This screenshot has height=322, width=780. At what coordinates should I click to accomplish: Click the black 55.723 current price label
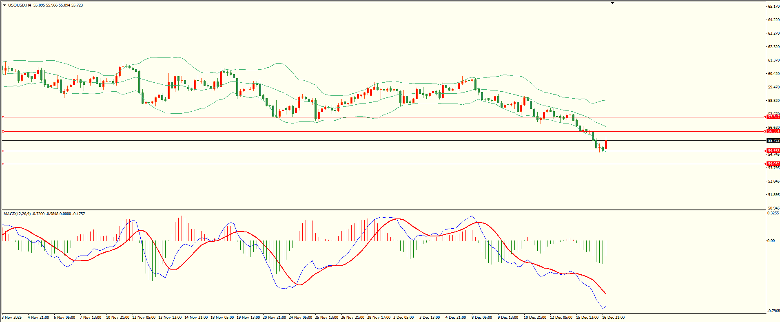773,141
